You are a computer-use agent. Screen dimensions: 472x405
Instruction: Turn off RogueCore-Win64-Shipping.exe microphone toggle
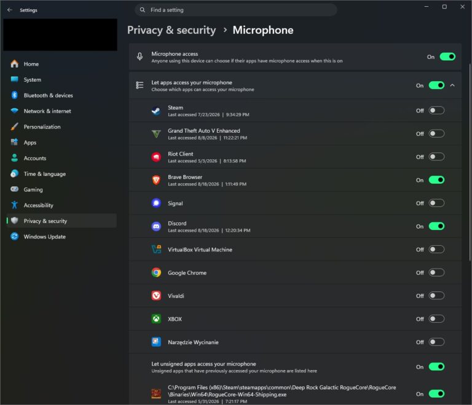click(436, 393)
